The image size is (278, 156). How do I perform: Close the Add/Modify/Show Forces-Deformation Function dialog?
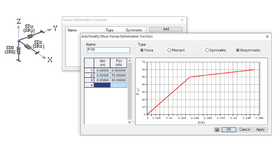click(x=267, y=36)
